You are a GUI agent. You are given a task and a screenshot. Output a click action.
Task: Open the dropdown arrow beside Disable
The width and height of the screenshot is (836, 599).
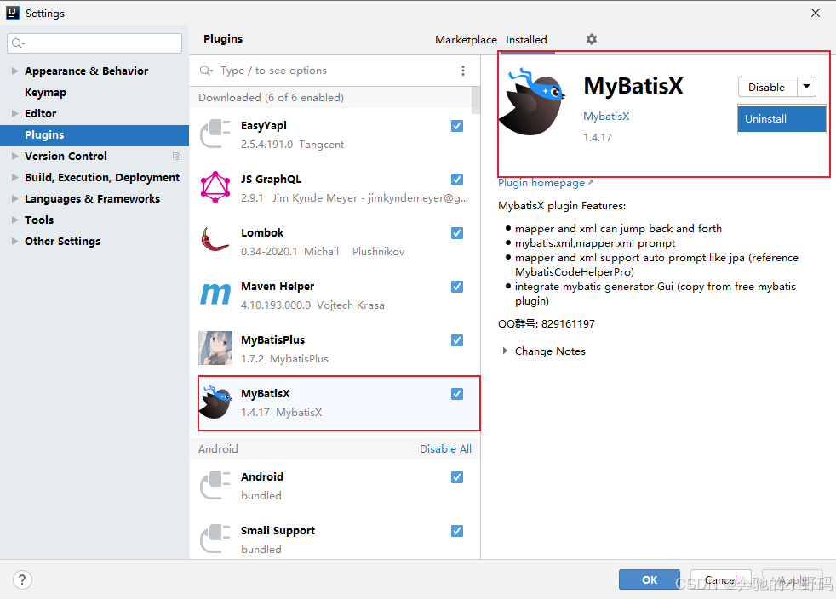click(807, 86)
